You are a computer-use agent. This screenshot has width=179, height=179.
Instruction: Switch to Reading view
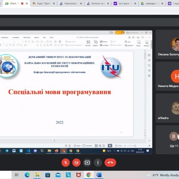tap(104, 146)
